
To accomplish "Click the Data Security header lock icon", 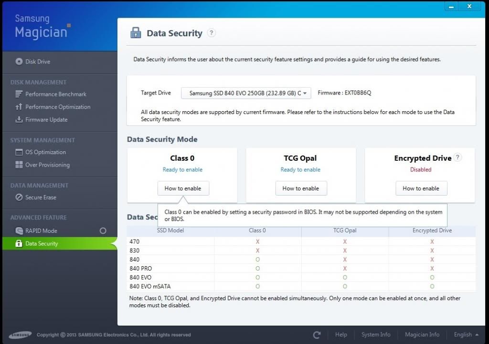I will (136, 32).
